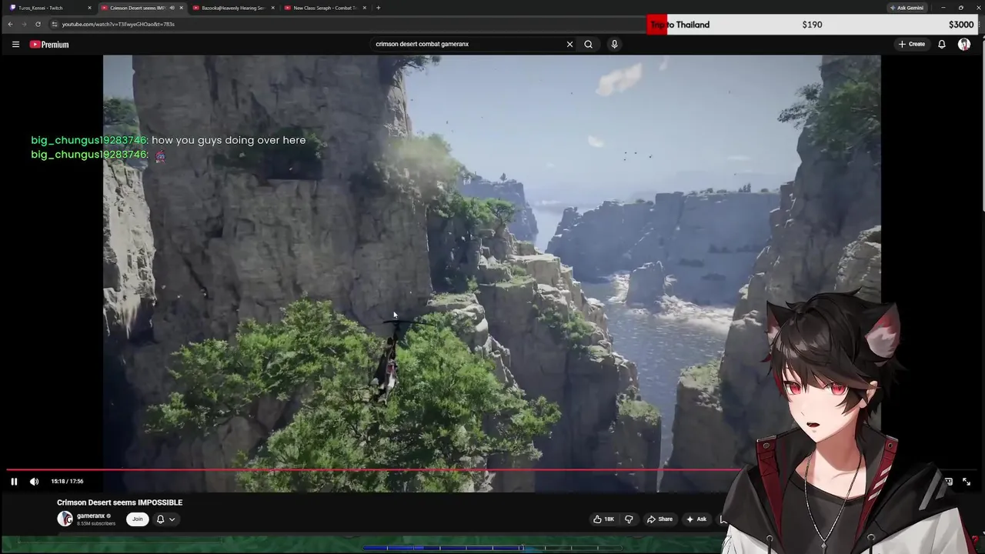
Task: Run search with the magnifier button
Action: click(588, 45)
